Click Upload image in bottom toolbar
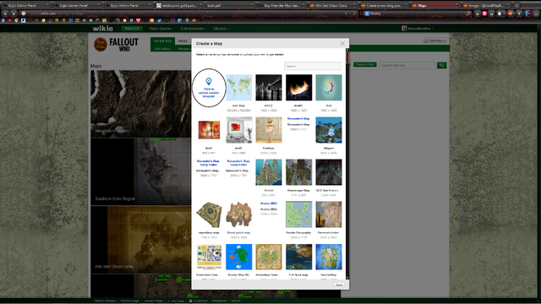Viewport: 541px width, 304px height. (154, 301)
